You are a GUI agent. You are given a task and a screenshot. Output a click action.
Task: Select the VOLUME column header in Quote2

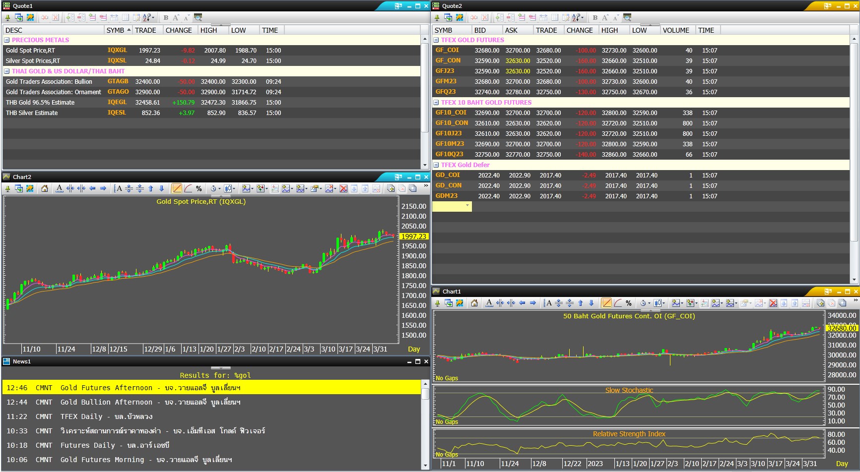pos(677,30)
